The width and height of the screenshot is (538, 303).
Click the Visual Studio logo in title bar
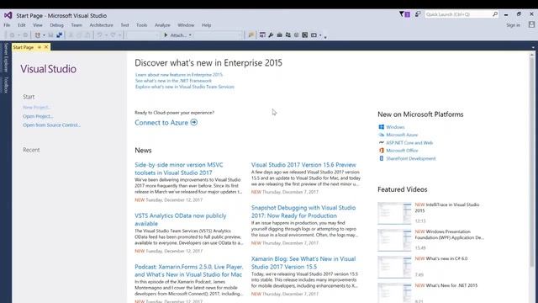point(8,15)
